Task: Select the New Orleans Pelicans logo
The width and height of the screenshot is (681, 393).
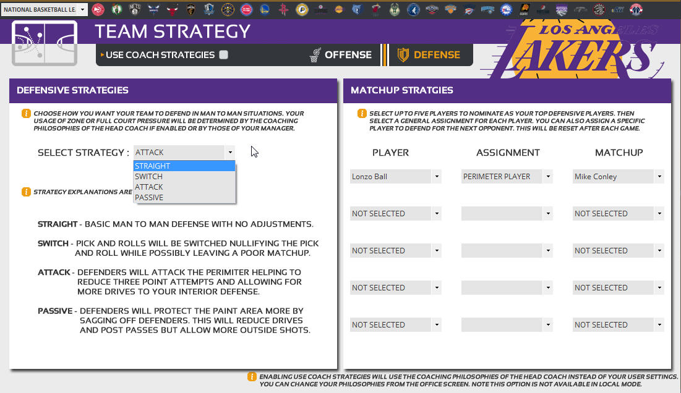Action: point(432,9)
